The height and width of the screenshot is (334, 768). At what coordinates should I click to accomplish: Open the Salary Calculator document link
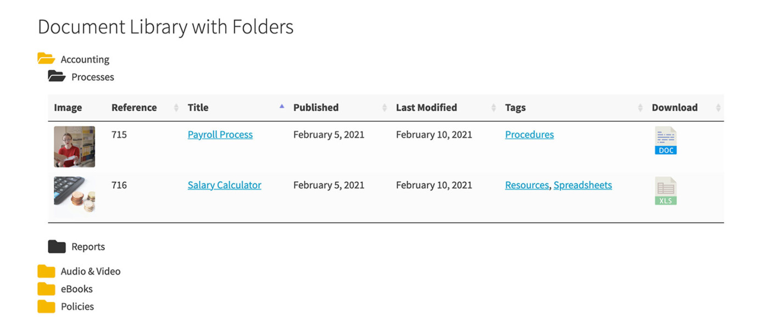pos(224,185)
